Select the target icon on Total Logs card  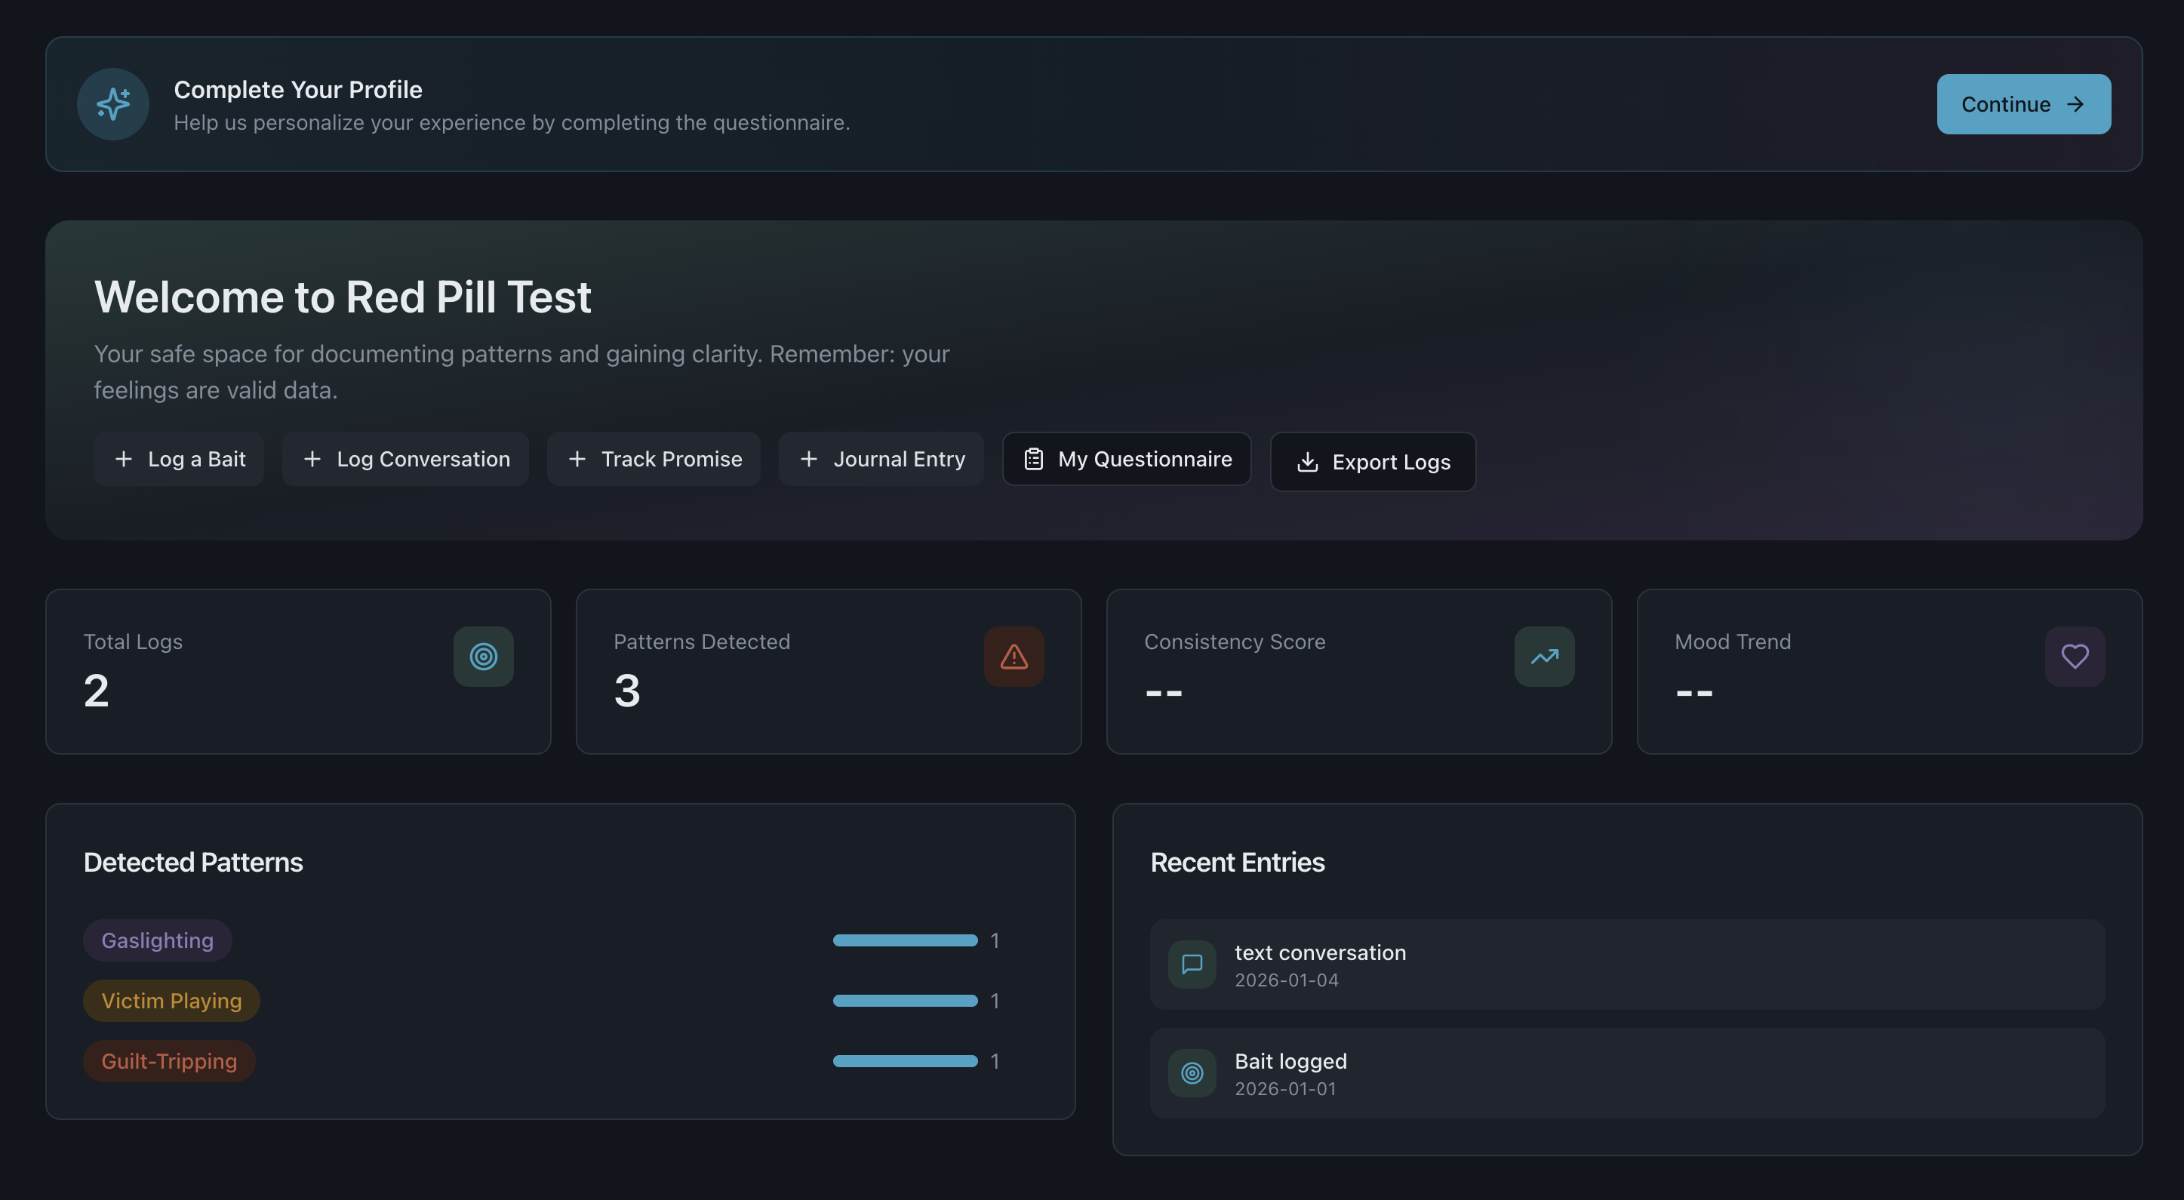coord(483,656)
